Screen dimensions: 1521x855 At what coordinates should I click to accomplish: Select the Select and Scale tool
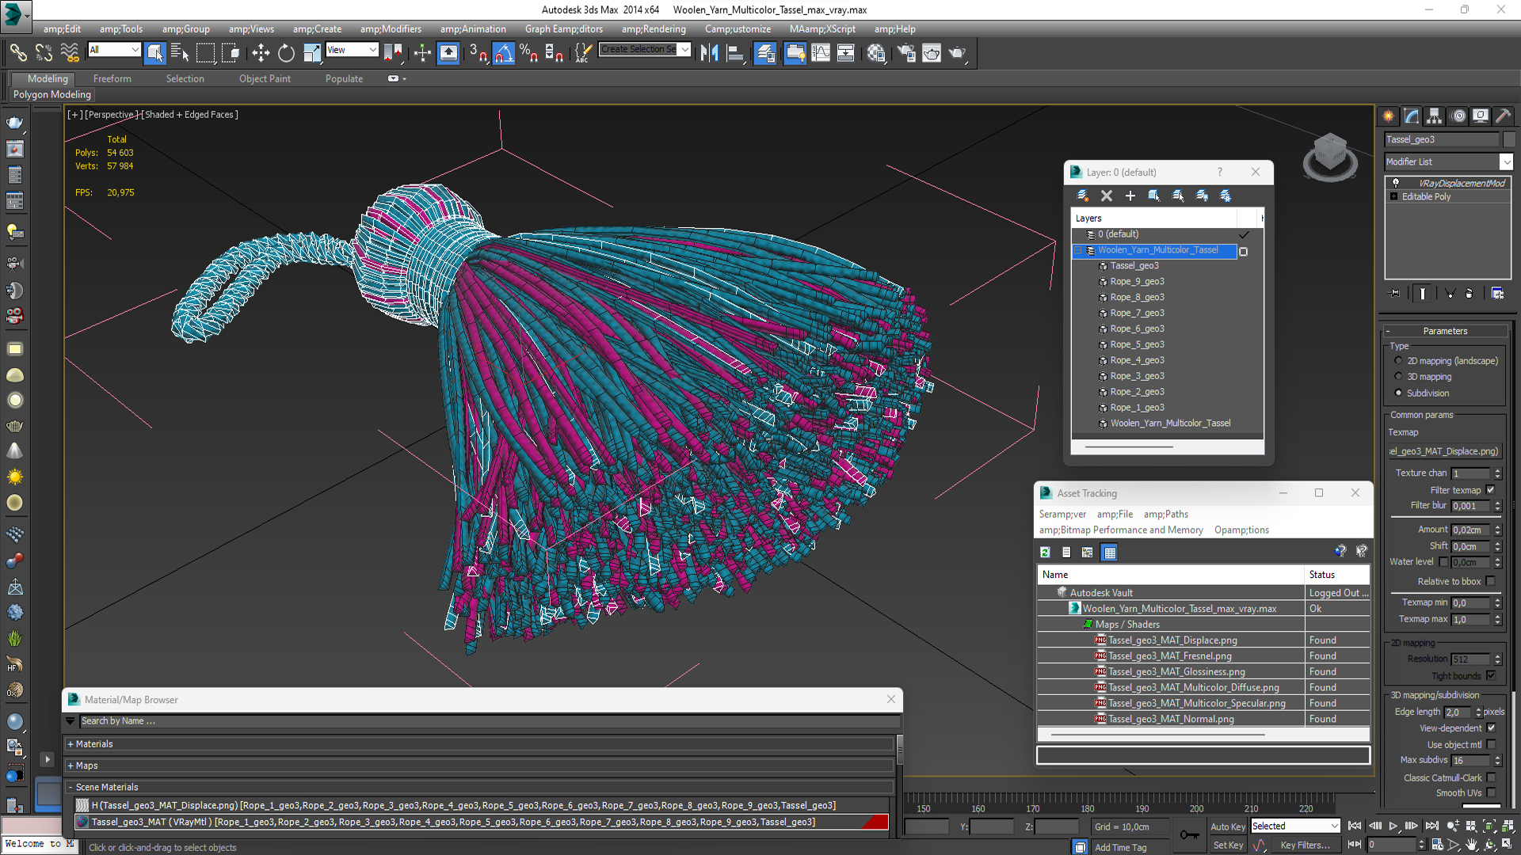tap(312, 53)
